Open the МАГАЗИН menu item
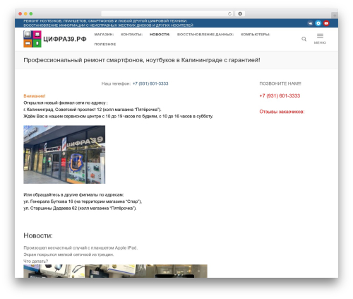 tap(104, 35)
